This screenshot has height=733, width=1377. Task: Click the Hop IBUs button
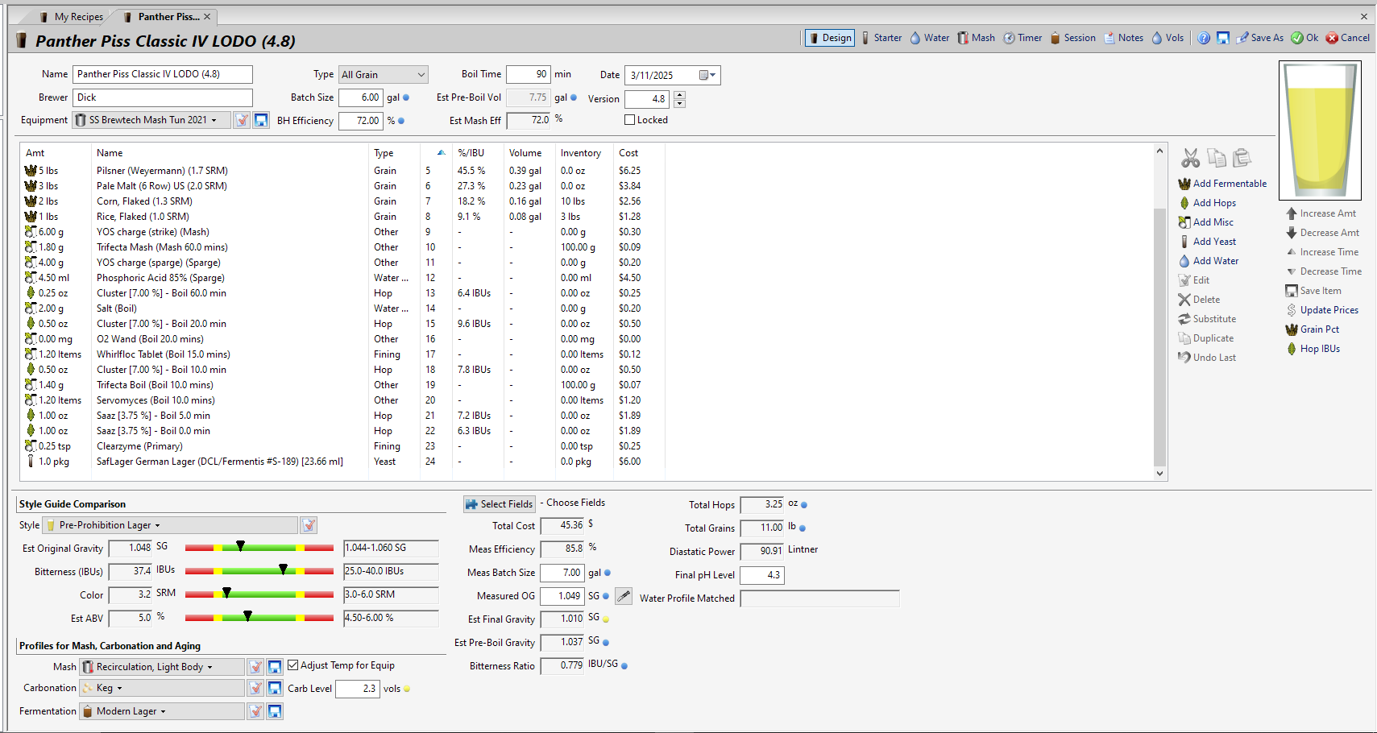(1313, 349)
